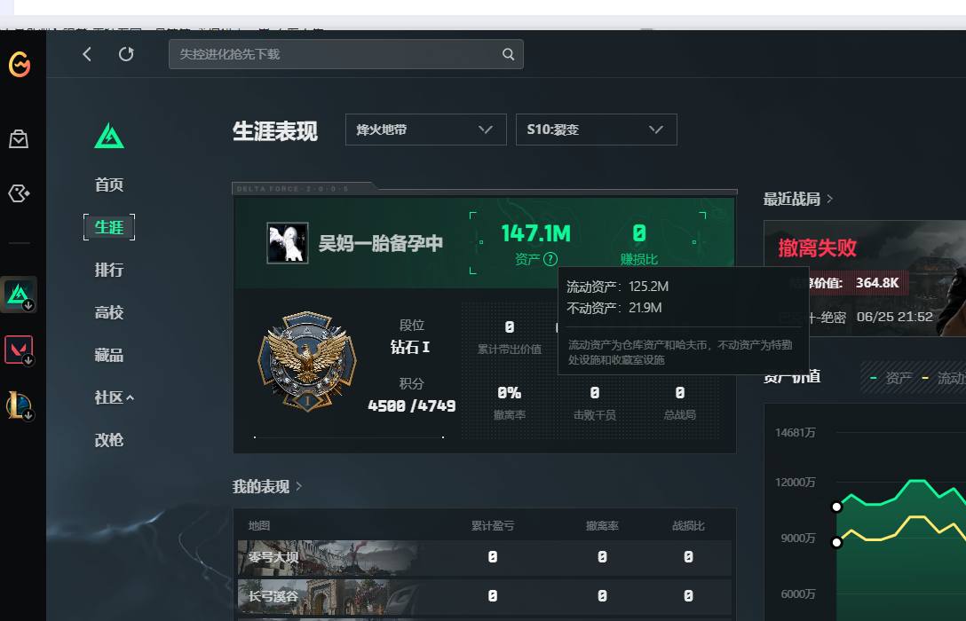
Task: Expand the 社区 menu
Action: point(114,397)
